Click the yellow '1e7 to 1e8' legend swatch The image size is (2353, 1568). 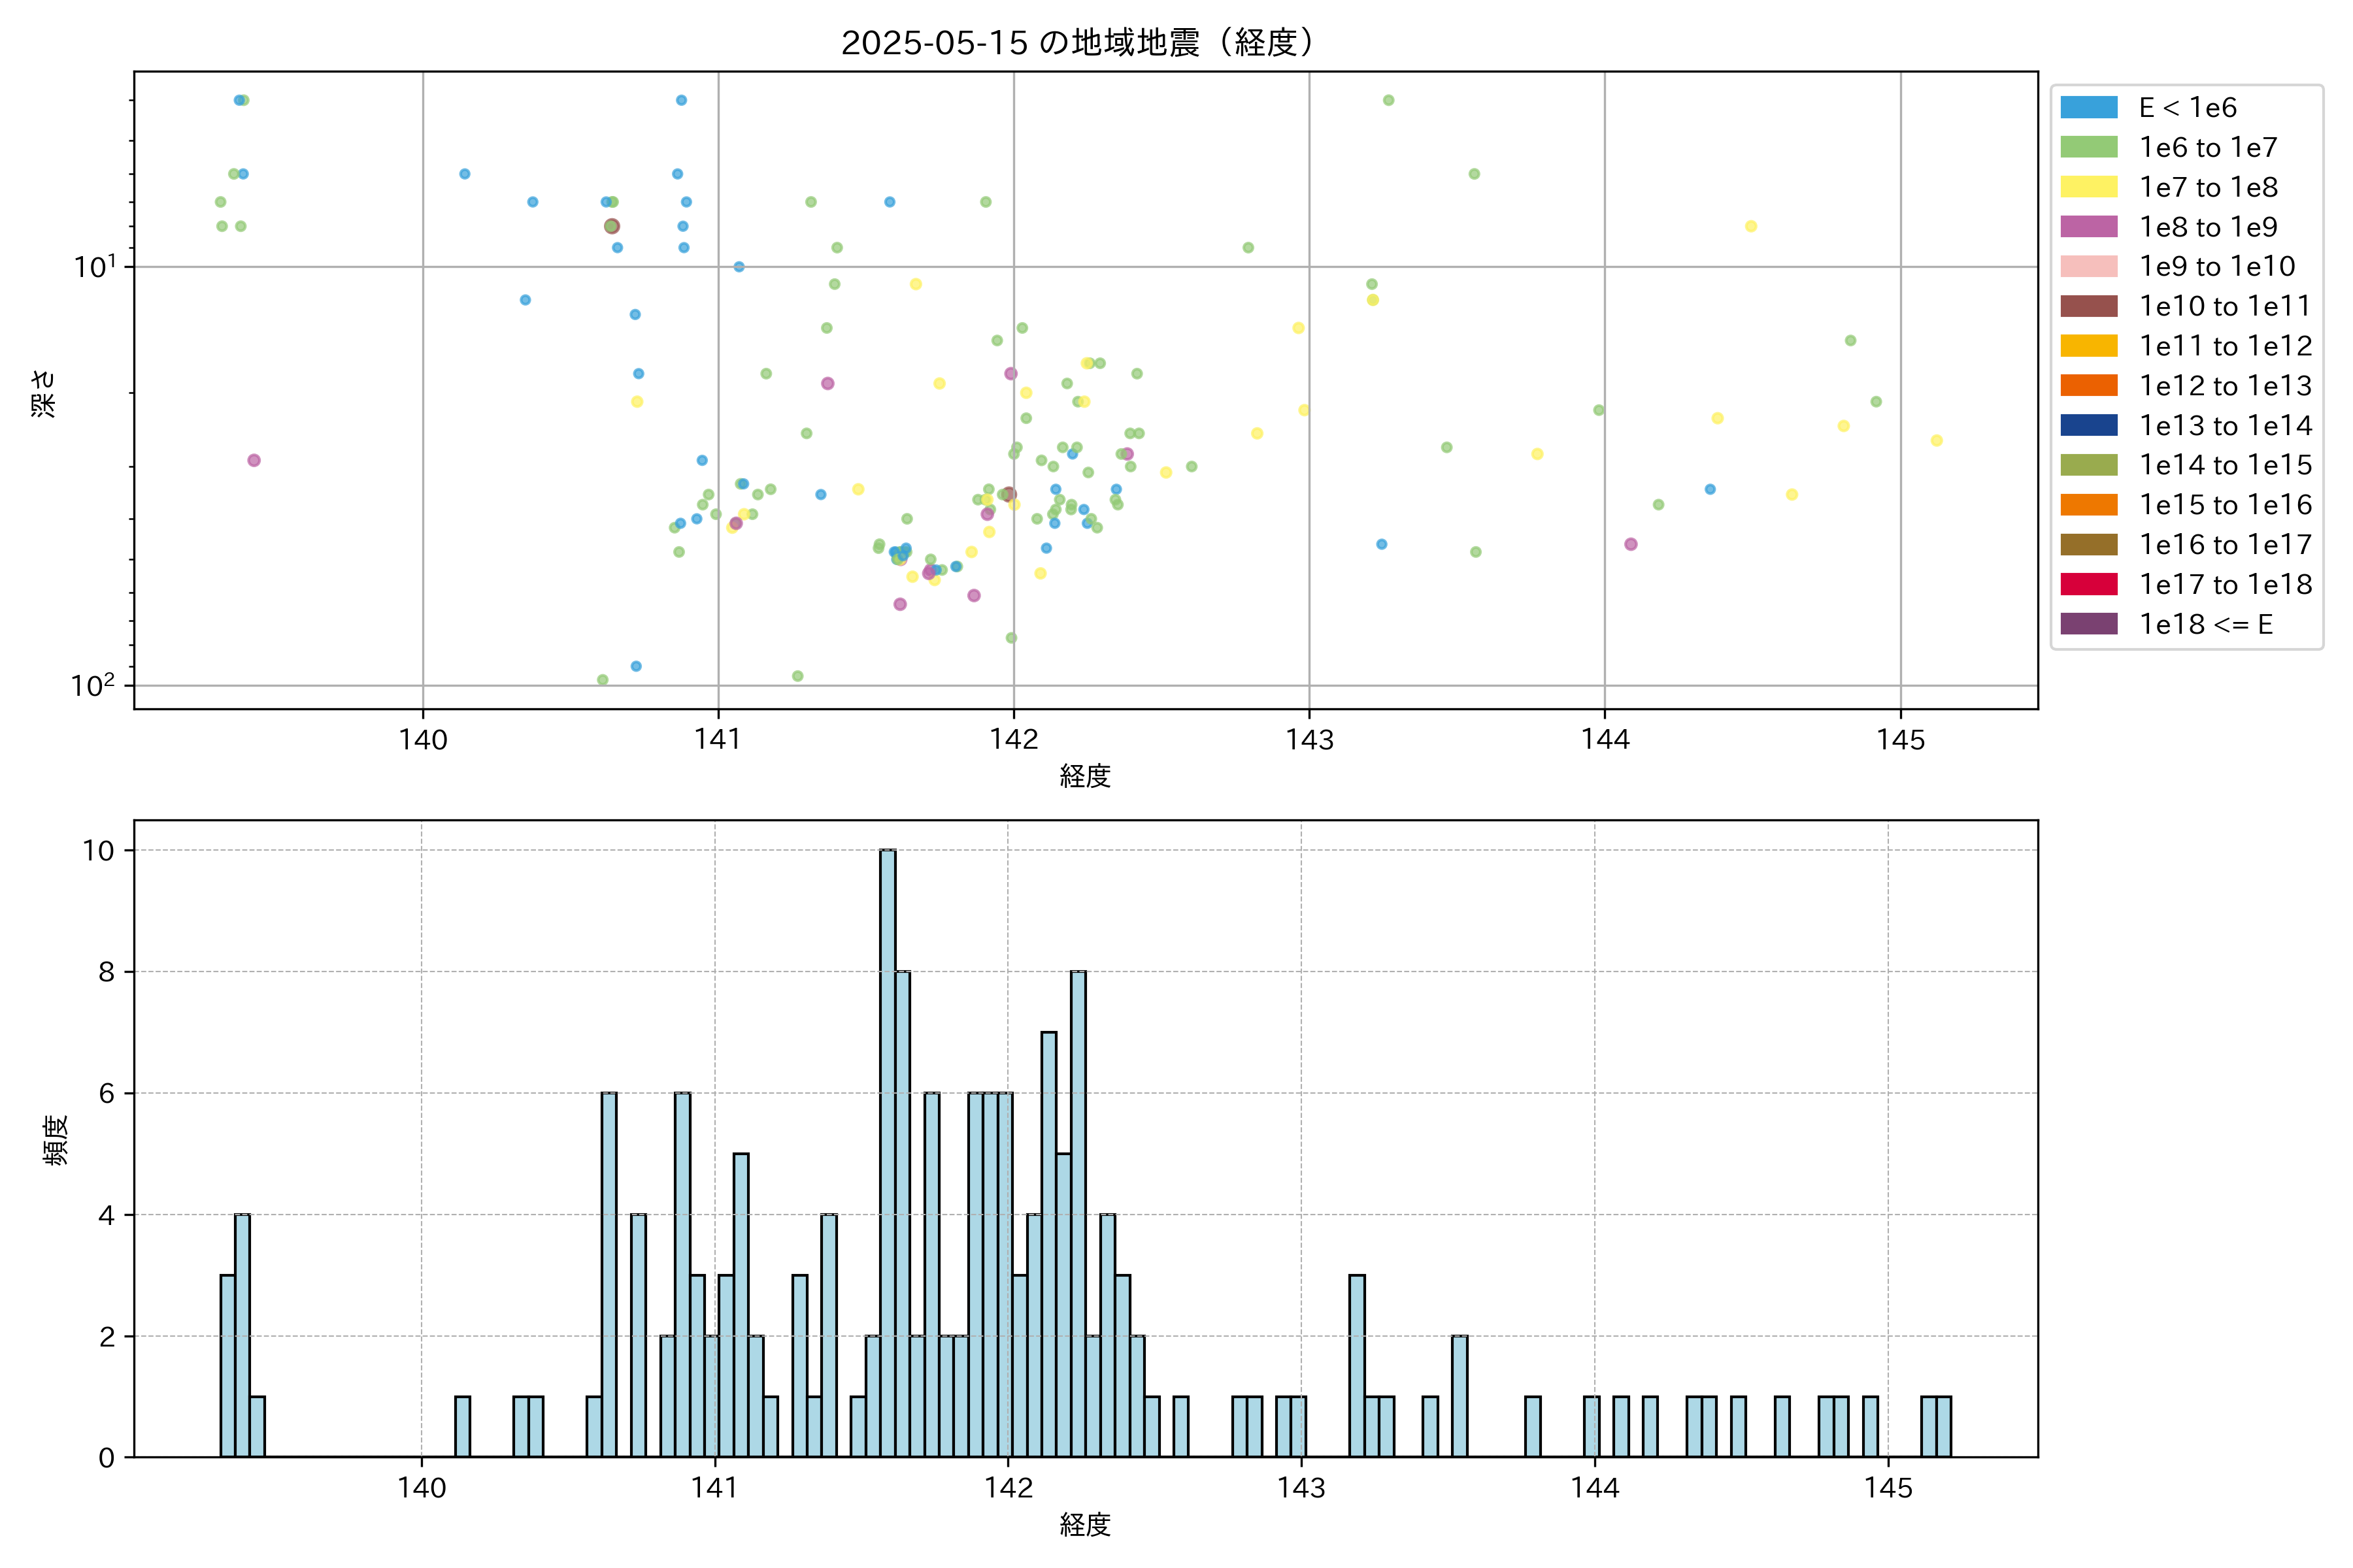tap(2089, 187)
